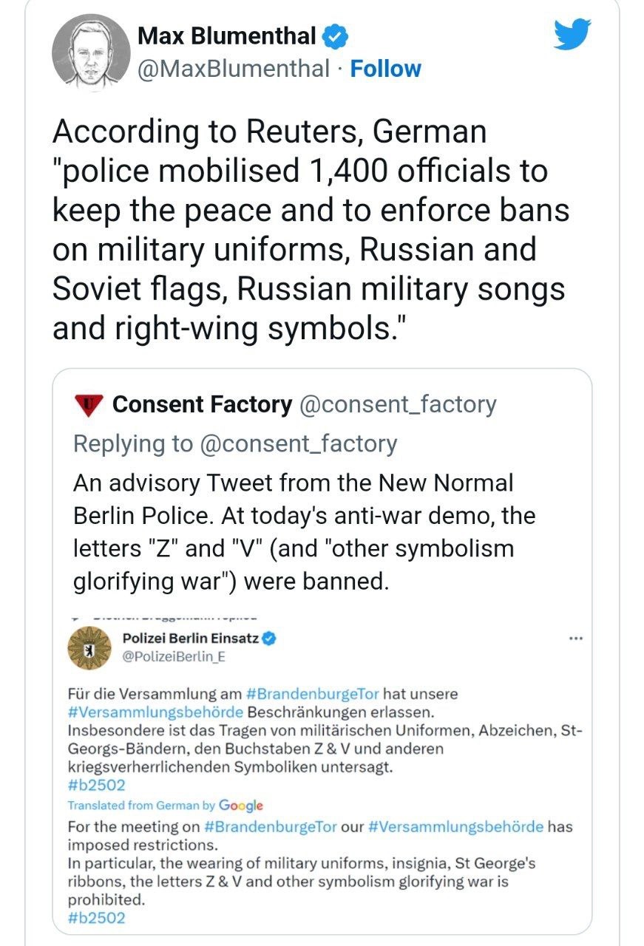Image resolution: width=644 pixels, height=946 pixels.
Task: Click the Consent Factory red triangle logo
Action: pyautogui.click(x=90, y=404)
